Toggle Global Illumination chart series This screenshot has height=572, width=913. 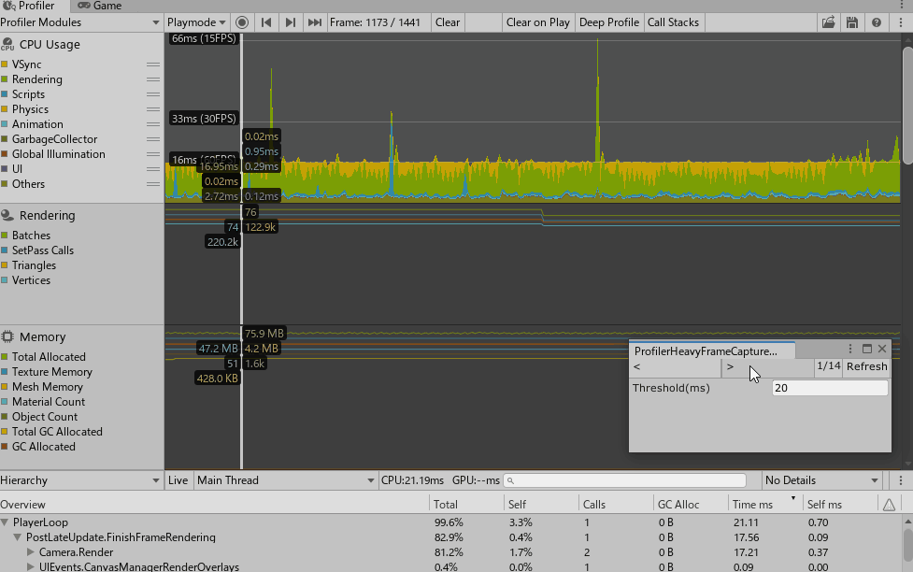pyautogui.click(x=5, y=154)
